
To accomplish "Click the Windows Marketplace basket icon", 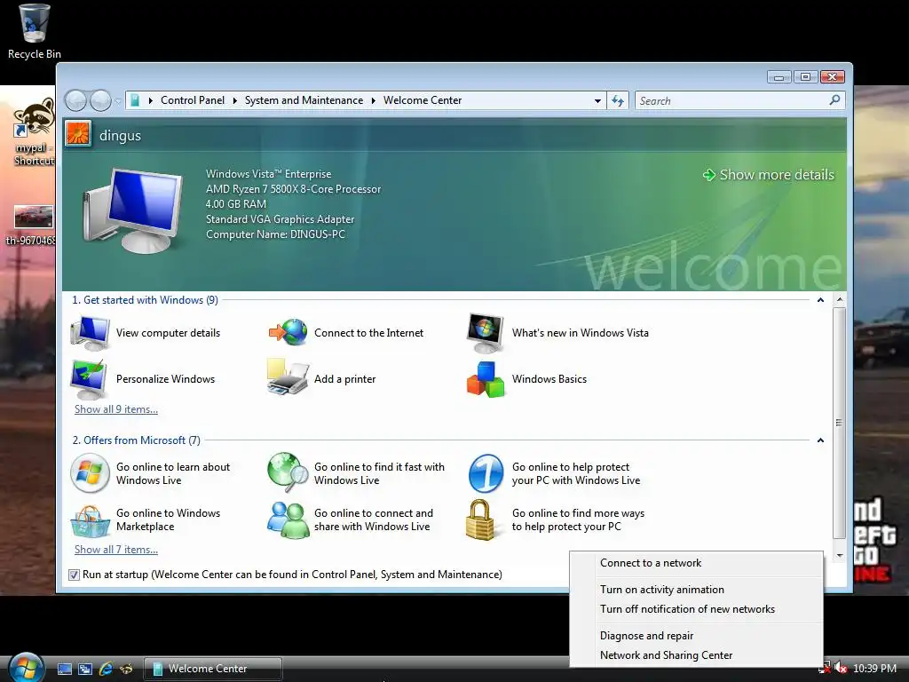I will coord(90,520).
